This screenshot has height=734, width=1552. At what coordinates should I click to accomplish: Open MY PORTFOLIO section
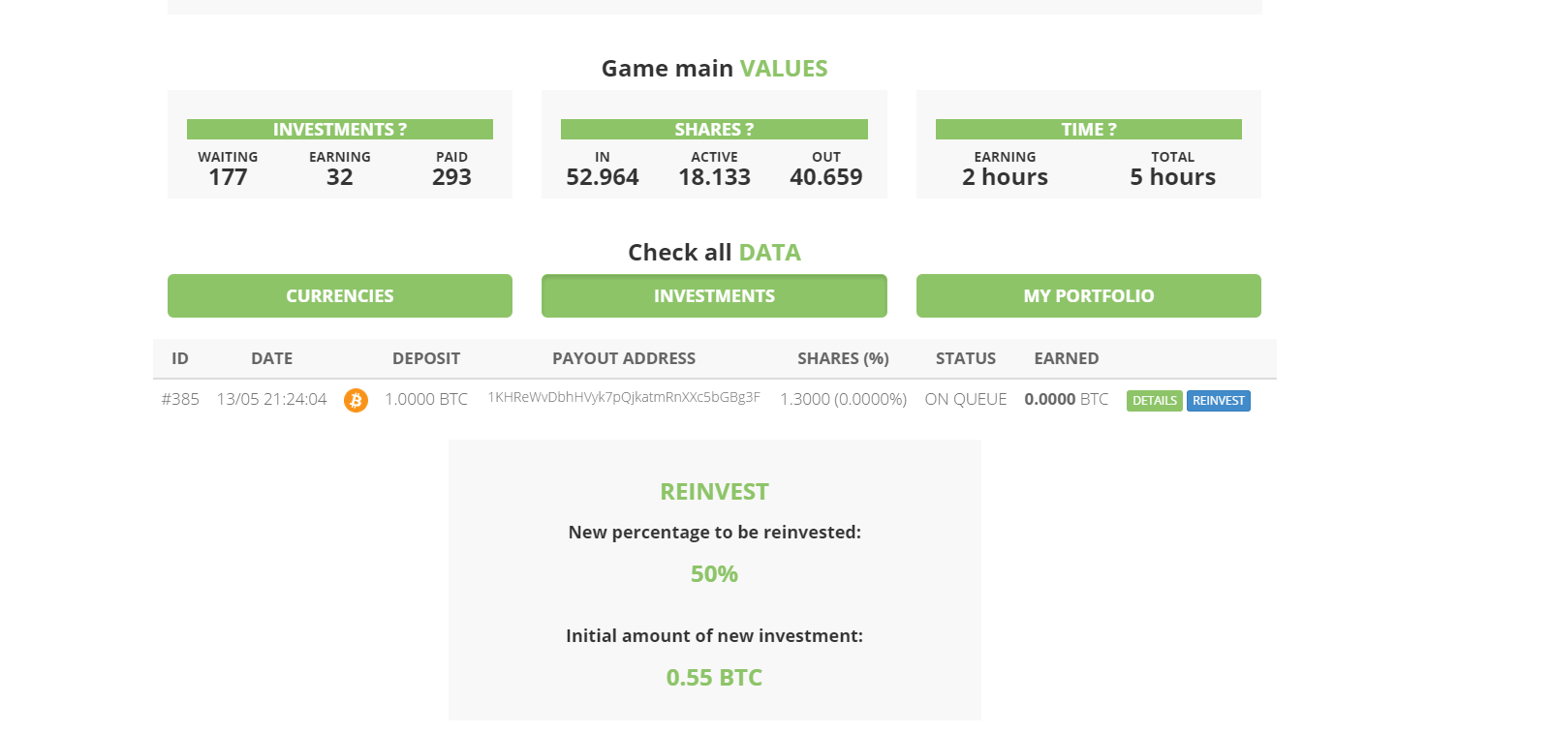coord(1089,295)
